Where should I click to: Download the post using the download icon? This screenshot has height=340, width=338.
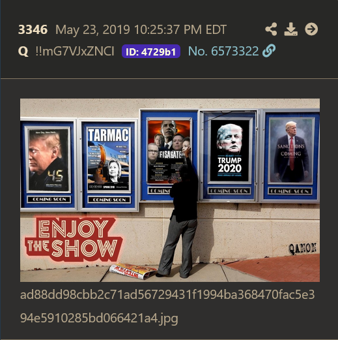coord(291,29)
